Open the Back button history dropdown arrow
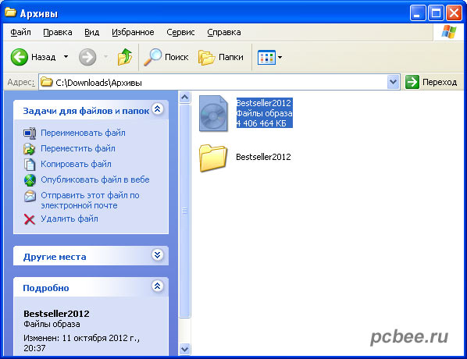This screenshot has height=359, width=467. pyautogui.click(x=66, y=56)
